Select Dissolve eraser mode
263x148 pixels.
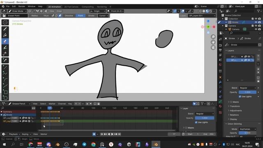pyautogui.click(x=69, y=16)
